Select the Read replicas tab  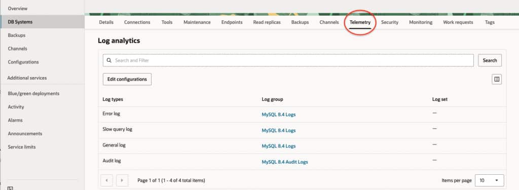267,22
